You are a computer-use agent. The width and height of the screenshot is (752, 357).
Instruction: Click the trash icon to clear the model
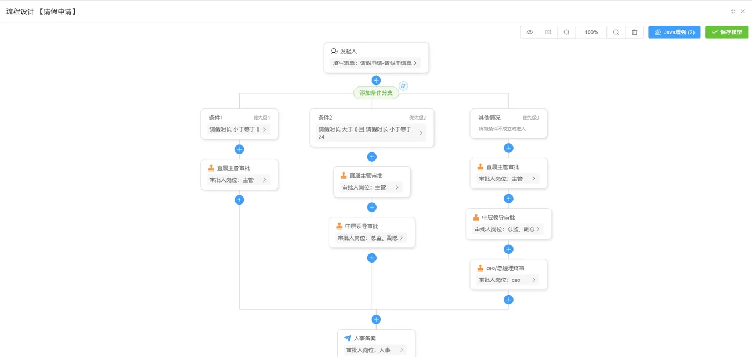pyautogui.click(x=634, y=32)
